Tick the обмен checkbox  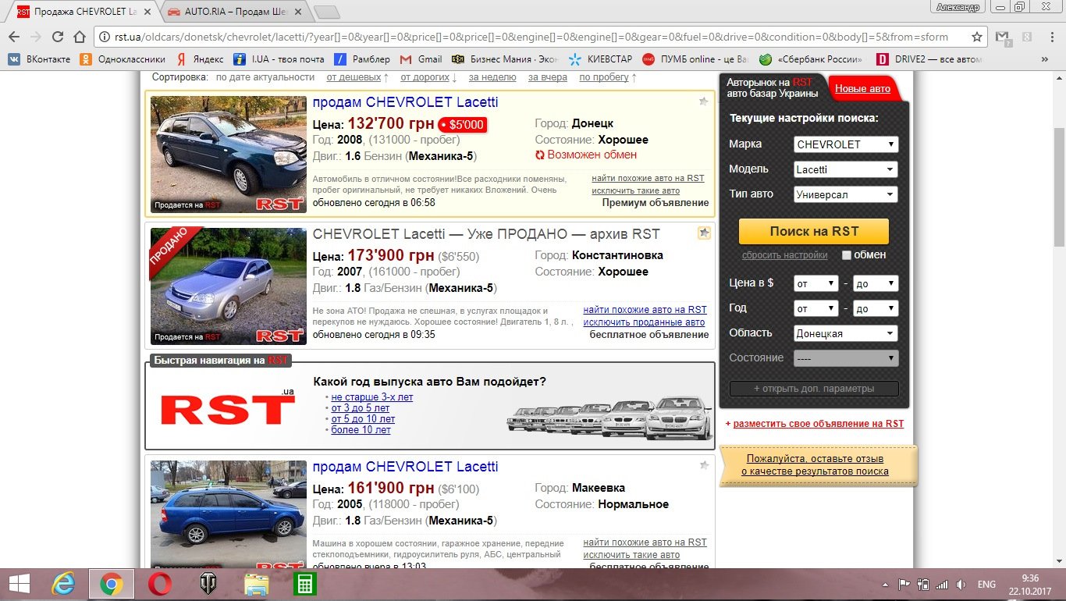[x=846, y=255]
